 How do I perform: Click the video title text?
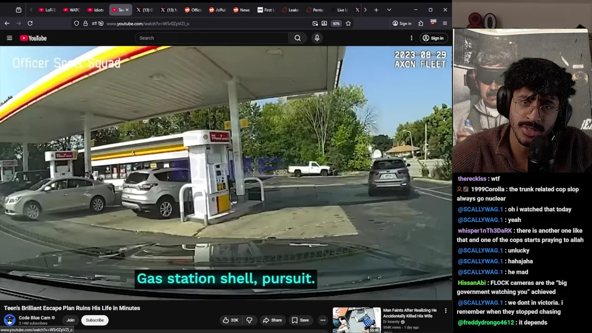tap(72, 308)
